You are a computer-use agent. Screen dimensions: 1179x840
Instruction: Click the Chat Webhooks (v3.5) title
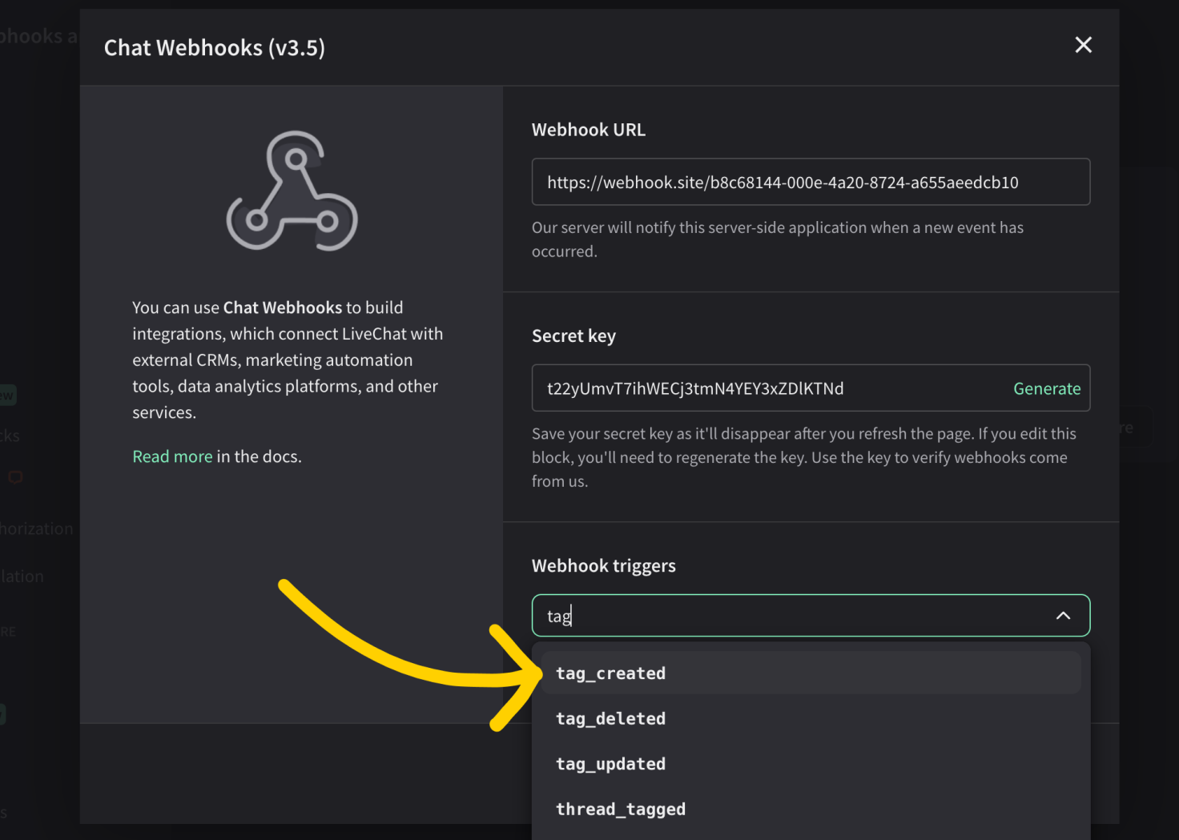[215, 48]
